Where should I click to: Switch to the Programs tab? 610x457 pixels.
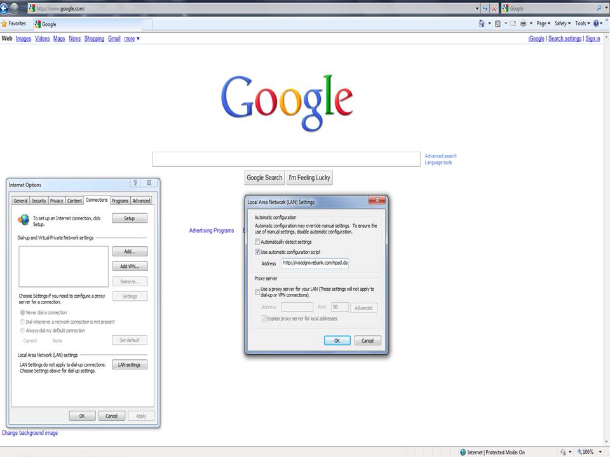120,201
